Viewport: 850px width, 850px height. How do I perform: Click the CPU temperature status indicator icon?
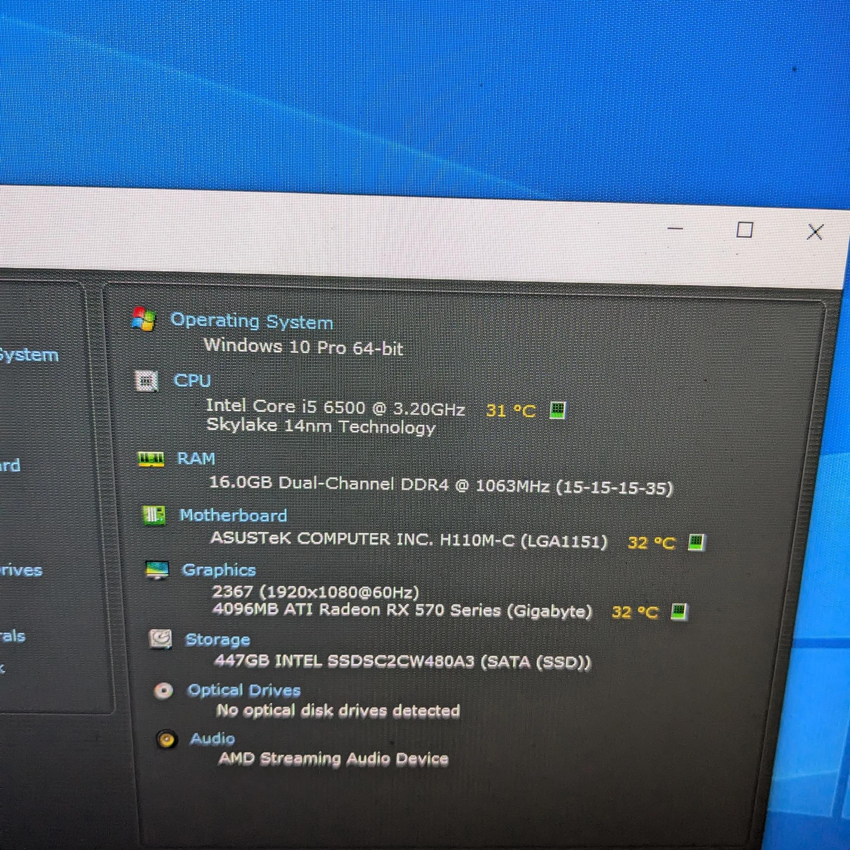click(x=557, y=410)
